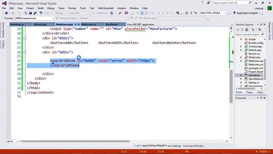Open the Project menu
The image size is (273, 154).
coord(30,8)
